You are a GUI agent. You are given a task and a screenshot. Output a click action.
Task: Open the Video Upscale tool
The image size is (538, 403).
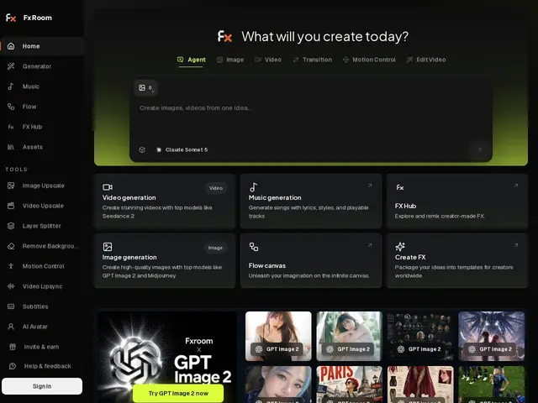tap(42, 206)
